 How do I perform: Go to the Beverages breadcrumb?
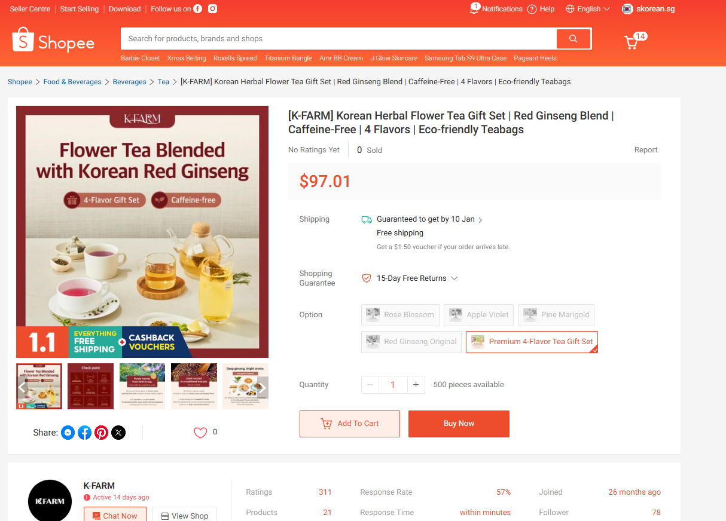(130, 82)
